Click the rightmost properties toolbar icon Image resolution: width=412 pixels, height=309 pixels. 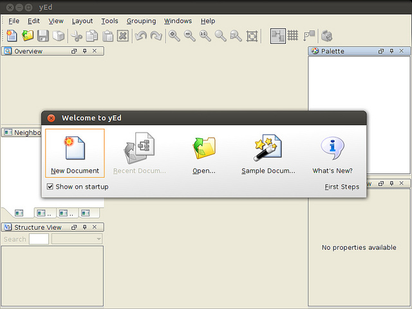[326, 36]
